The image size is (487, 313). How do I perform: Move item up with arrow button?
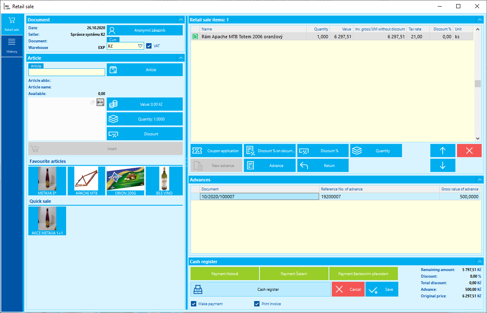coord(443,151)
